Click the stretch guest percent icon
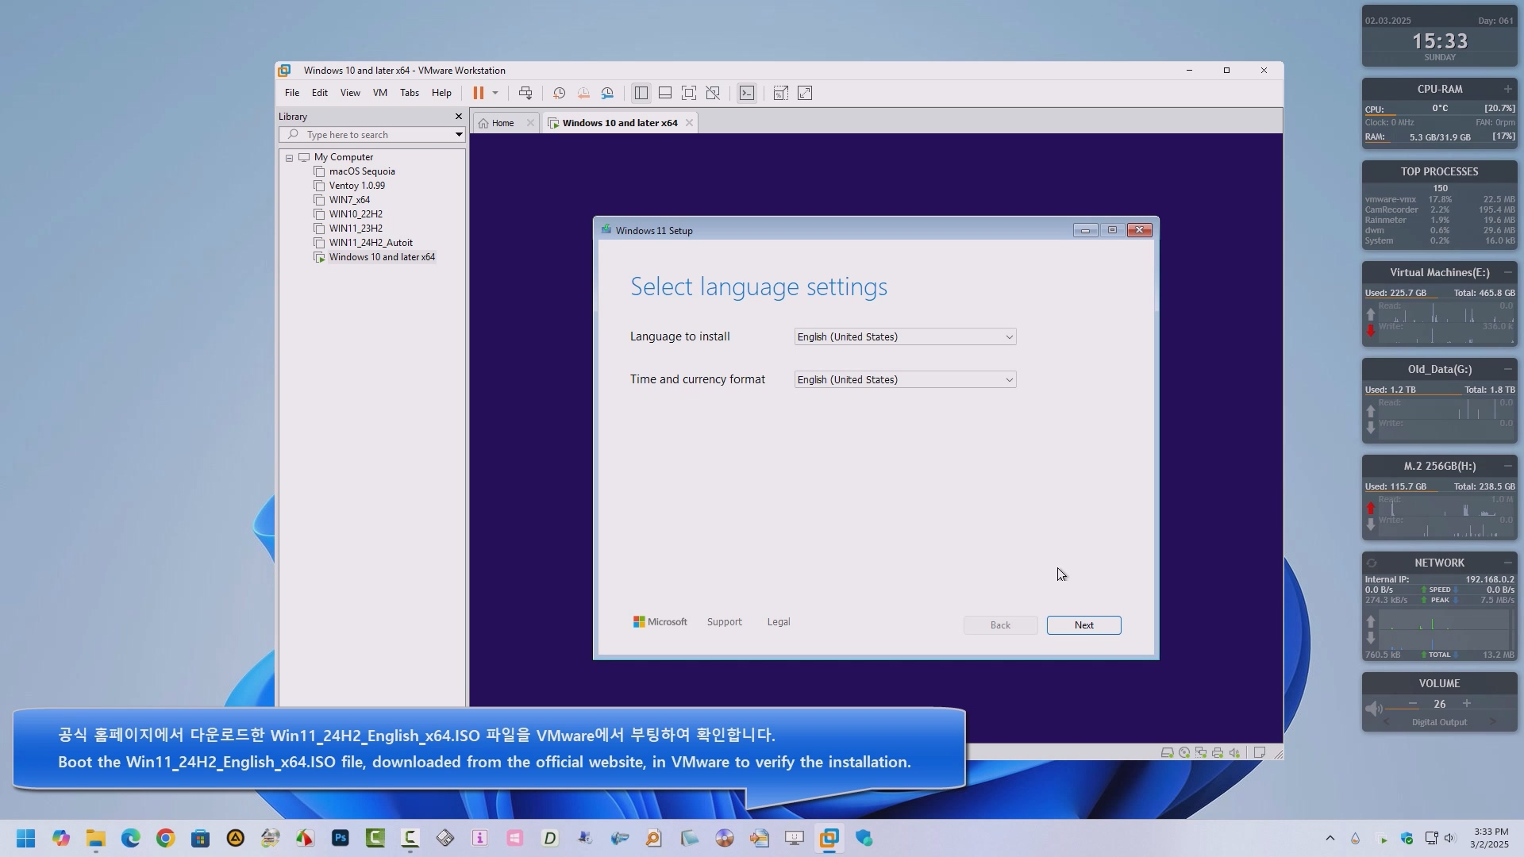 (781, 93)
